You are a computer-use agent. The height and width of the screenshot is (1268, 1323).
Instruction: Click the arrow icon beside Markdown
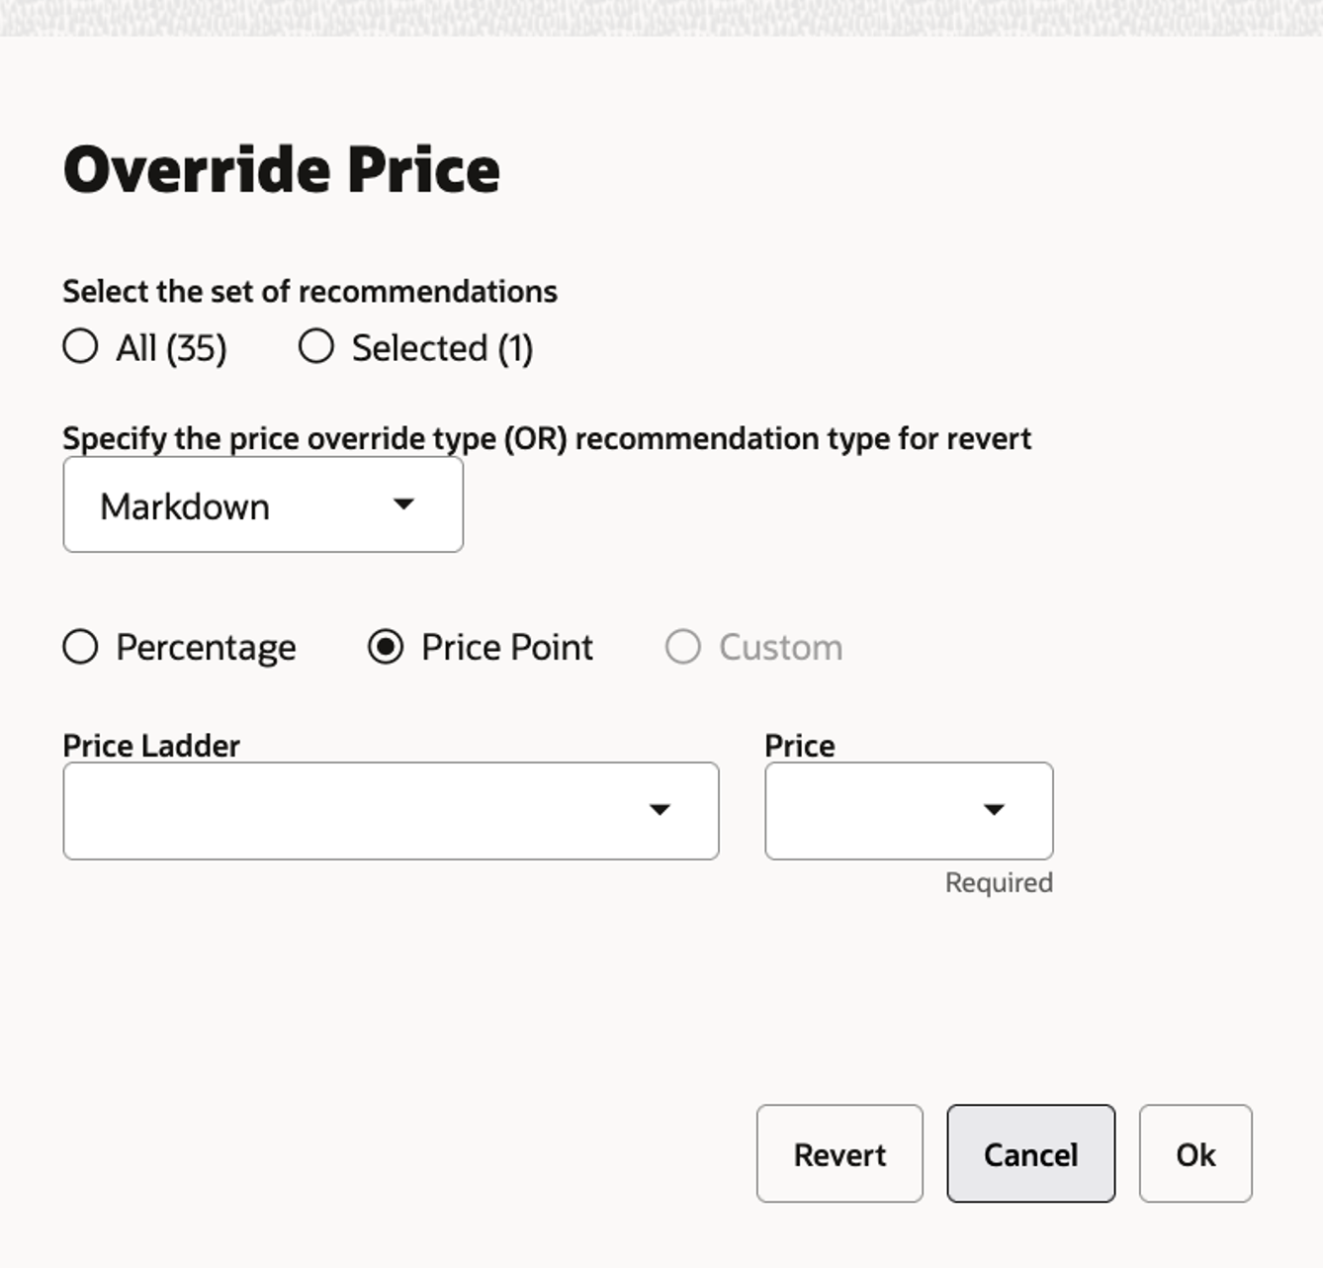(403, 504)
